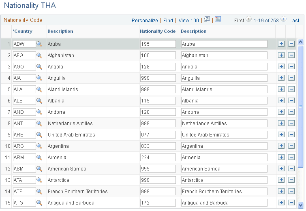Open lookup icon beside ATF country field
Viewport: 306px width, 211px height.
click(x=39, y=192)
